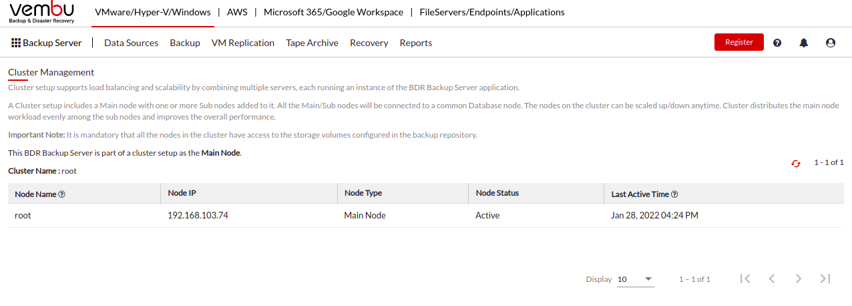Switch to the AWS tab
852x306 pixels.
click(x=236, y=12)
